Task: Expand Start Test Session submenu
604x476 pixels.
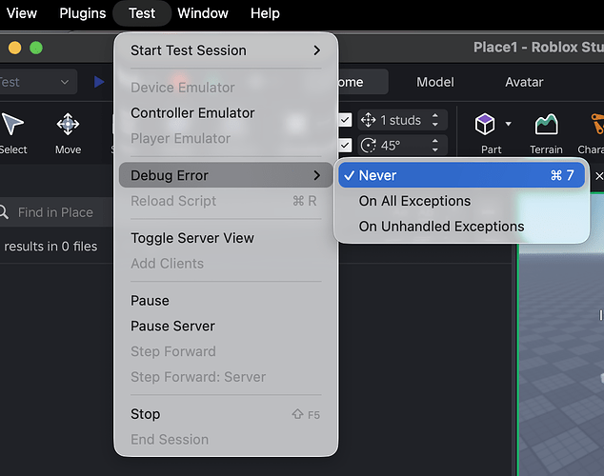Action: [x=226, y=50]
